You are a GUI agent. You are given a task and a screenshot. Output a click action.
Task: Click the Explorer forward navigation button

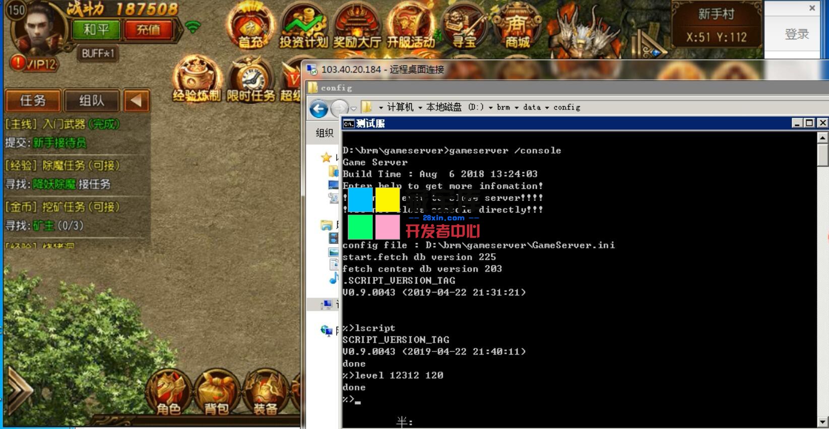click(340, 108)
